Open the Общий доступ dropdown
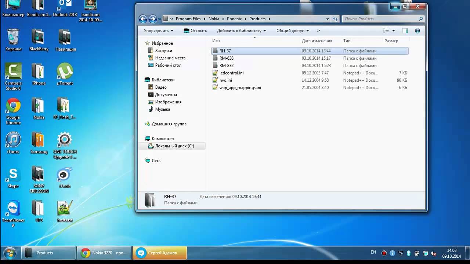This screenshot has width=470, height=264. 293,31
